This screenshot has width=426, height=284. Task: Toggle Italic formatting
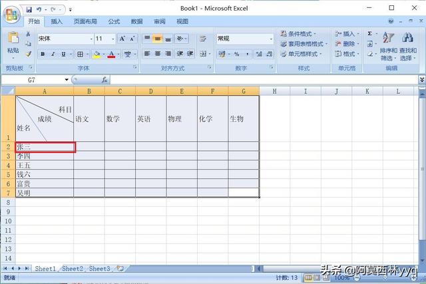point(53,54)
